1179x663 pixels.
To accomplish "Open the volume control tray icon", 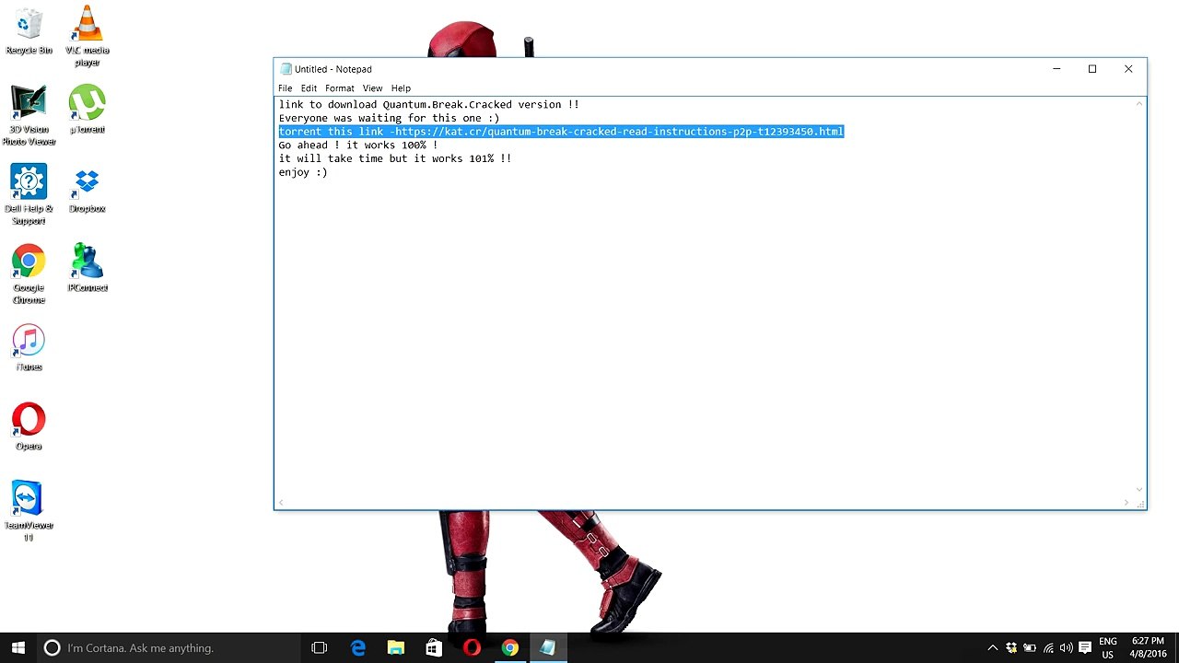I will click(x=1066, y=648).
